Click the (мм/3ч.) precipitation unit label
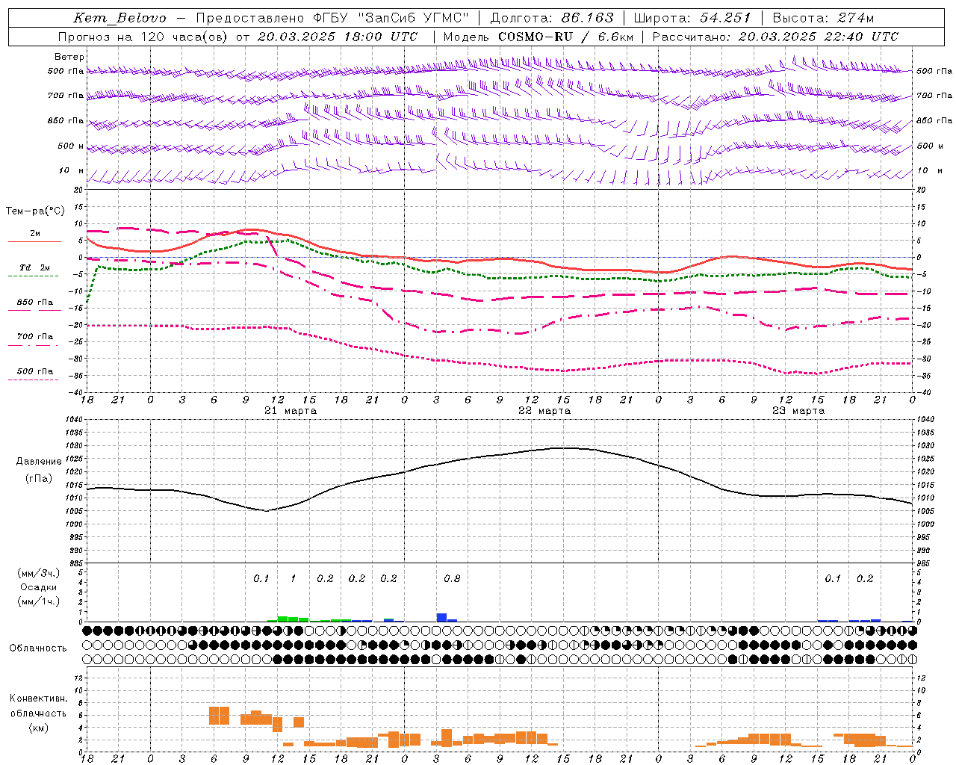Viewport: 956px width, 765px height. (39, 574)
